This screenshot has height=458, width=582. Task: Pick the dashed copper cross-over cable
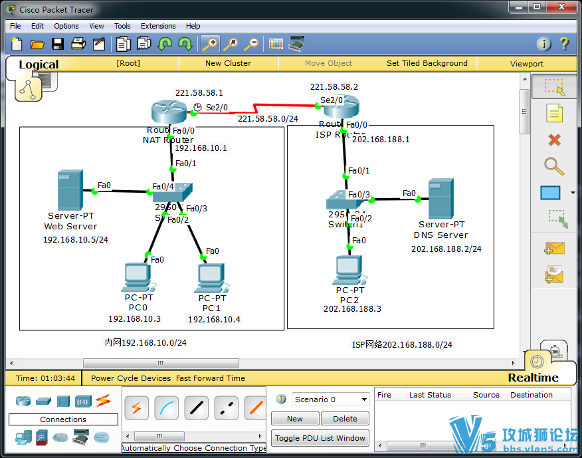[226, 408]
